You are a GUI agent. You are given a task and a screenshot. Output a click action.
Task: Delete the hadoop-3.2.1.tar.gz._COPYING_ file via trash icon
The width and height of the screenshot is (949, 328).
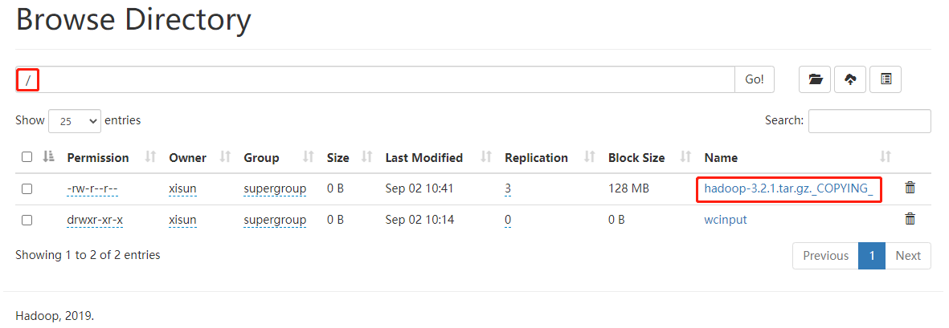coord(910,188)
